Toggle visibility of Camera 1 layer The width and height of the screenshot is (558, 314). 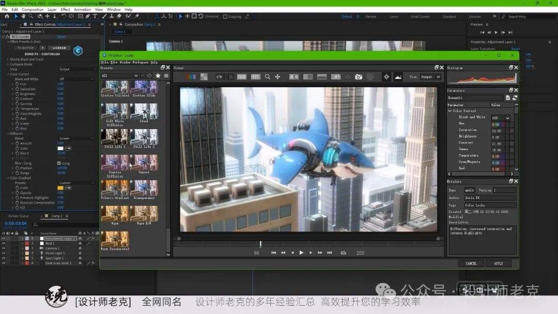4,248
